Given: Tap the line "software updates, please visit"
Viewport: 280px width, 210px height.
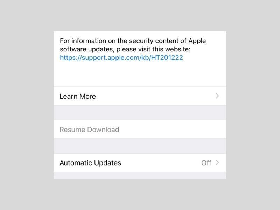Looking at the screenshot, I should click(x=125, y=49).
